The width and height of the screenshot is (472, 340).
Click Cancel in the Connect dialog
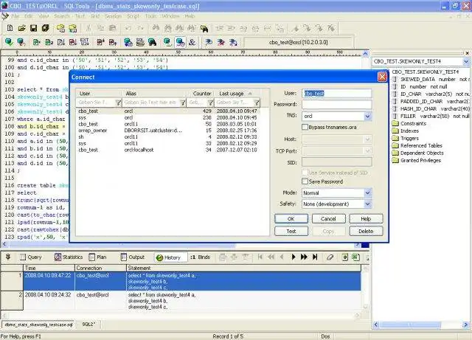328,218
